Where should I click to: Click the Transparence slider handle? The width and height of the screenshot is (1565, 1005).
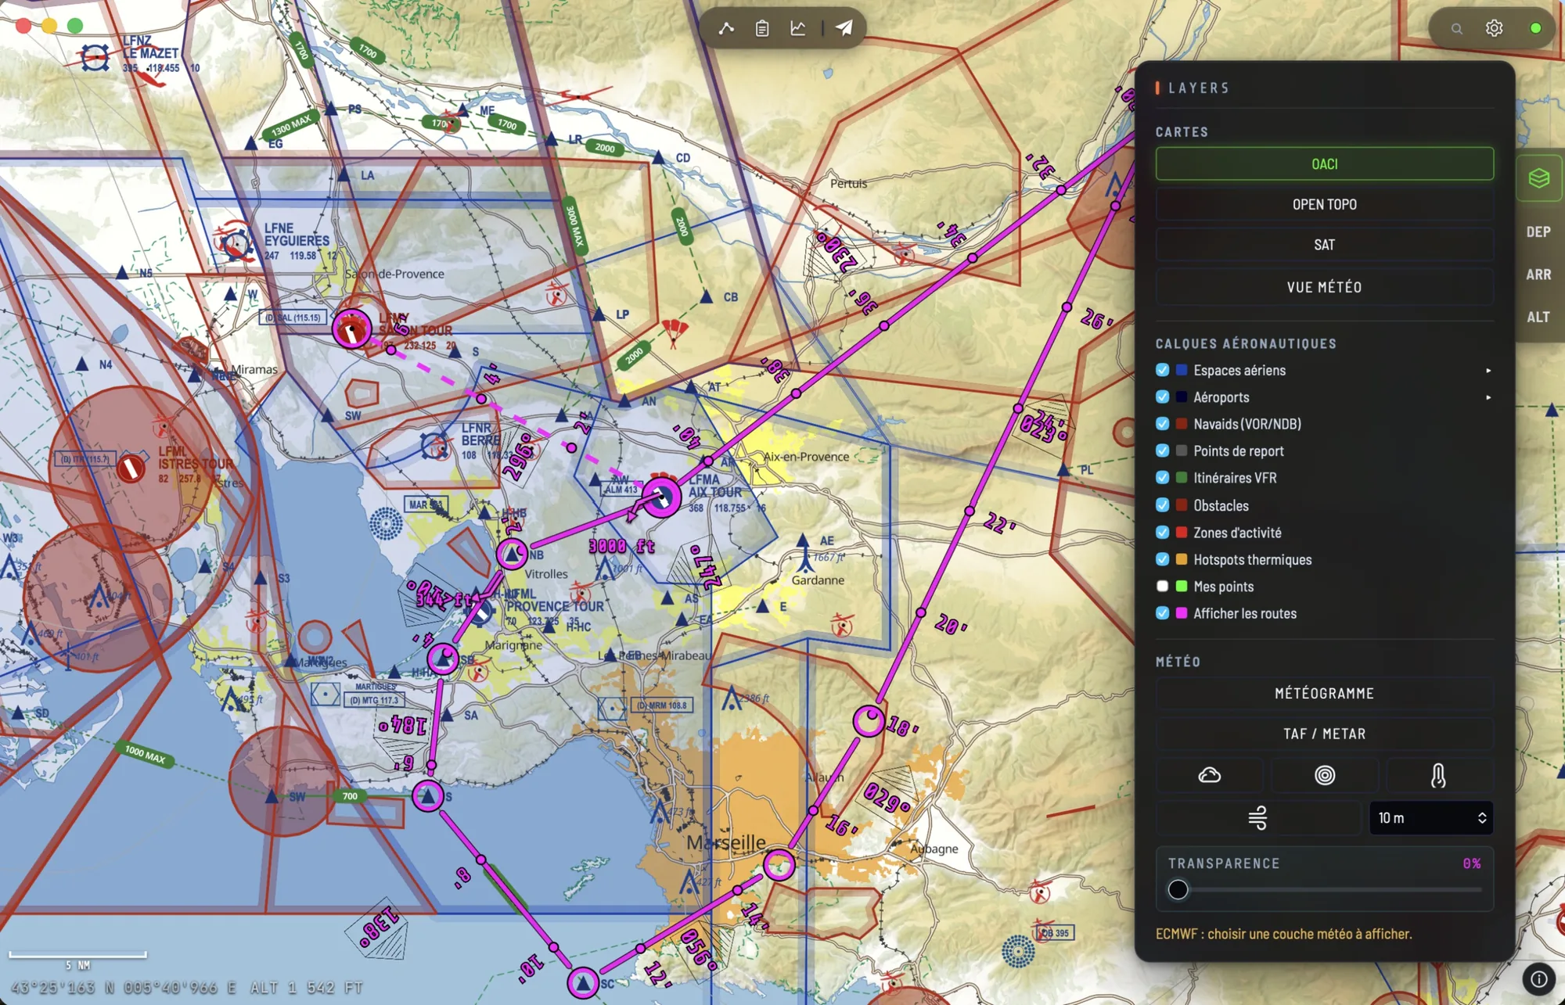(x=1178, y=889)
